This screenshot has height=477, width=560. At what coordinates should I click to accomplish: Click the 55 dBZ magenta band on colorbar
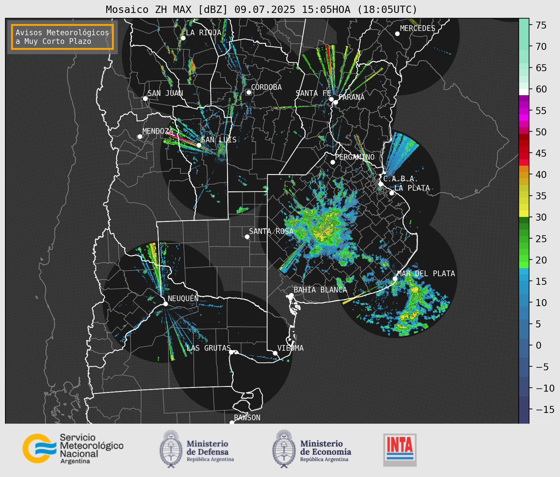(x=524, y=111)
